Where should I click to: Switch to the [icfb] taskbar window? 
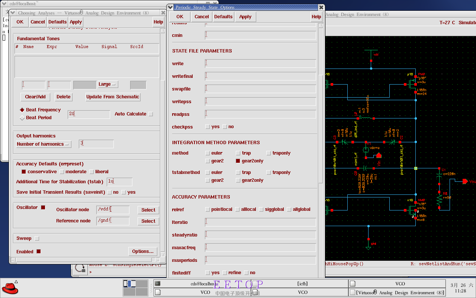[x=302, y=284]
